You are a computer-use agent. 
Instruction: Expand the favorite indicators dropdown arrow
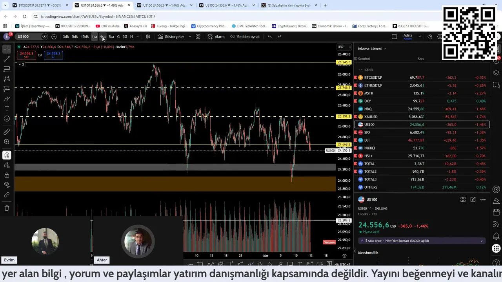[190, 36]
